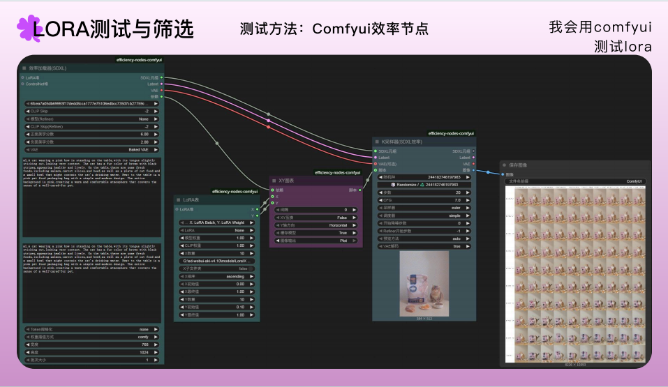This screenshot has width=668, height=387.
Task: Collapse the XY图表 node via its title icon
Action: coord(275,181)
